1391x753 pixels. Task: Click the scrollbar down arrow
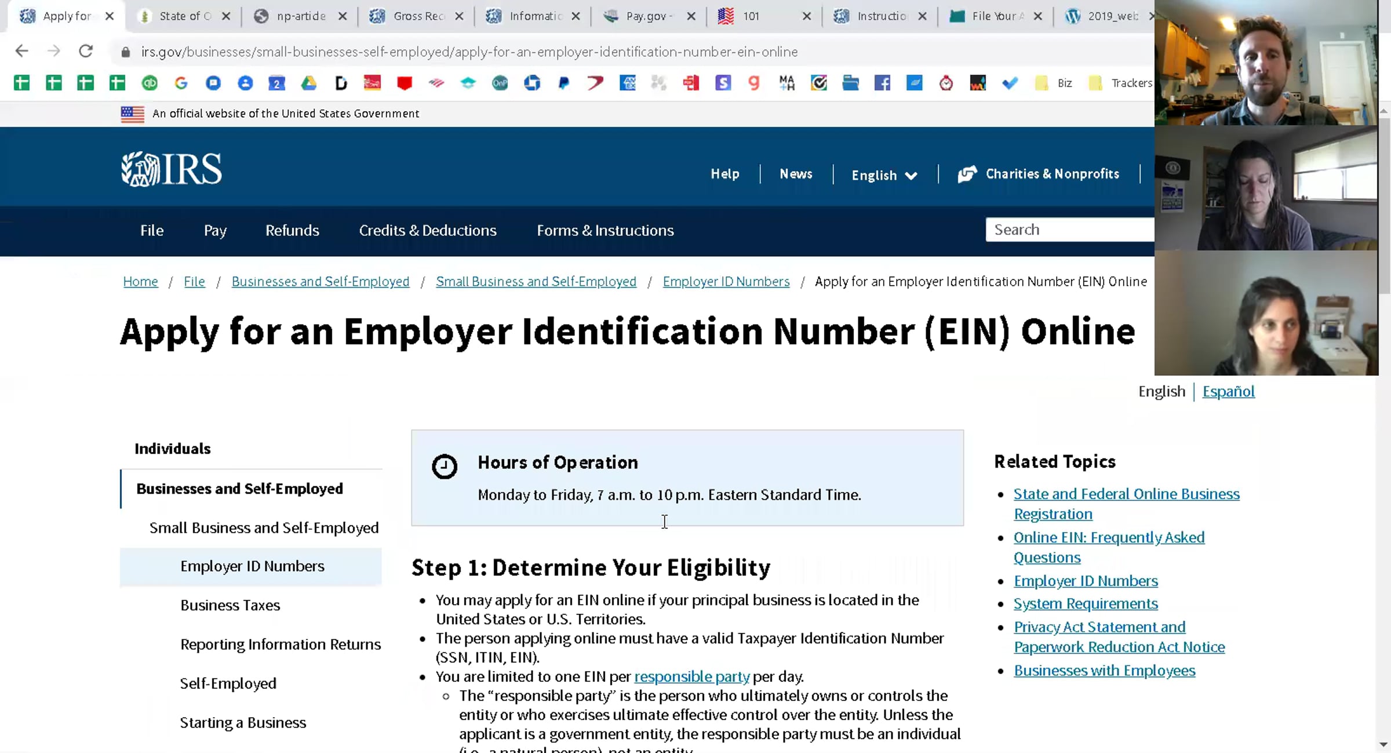point(1383,744)
